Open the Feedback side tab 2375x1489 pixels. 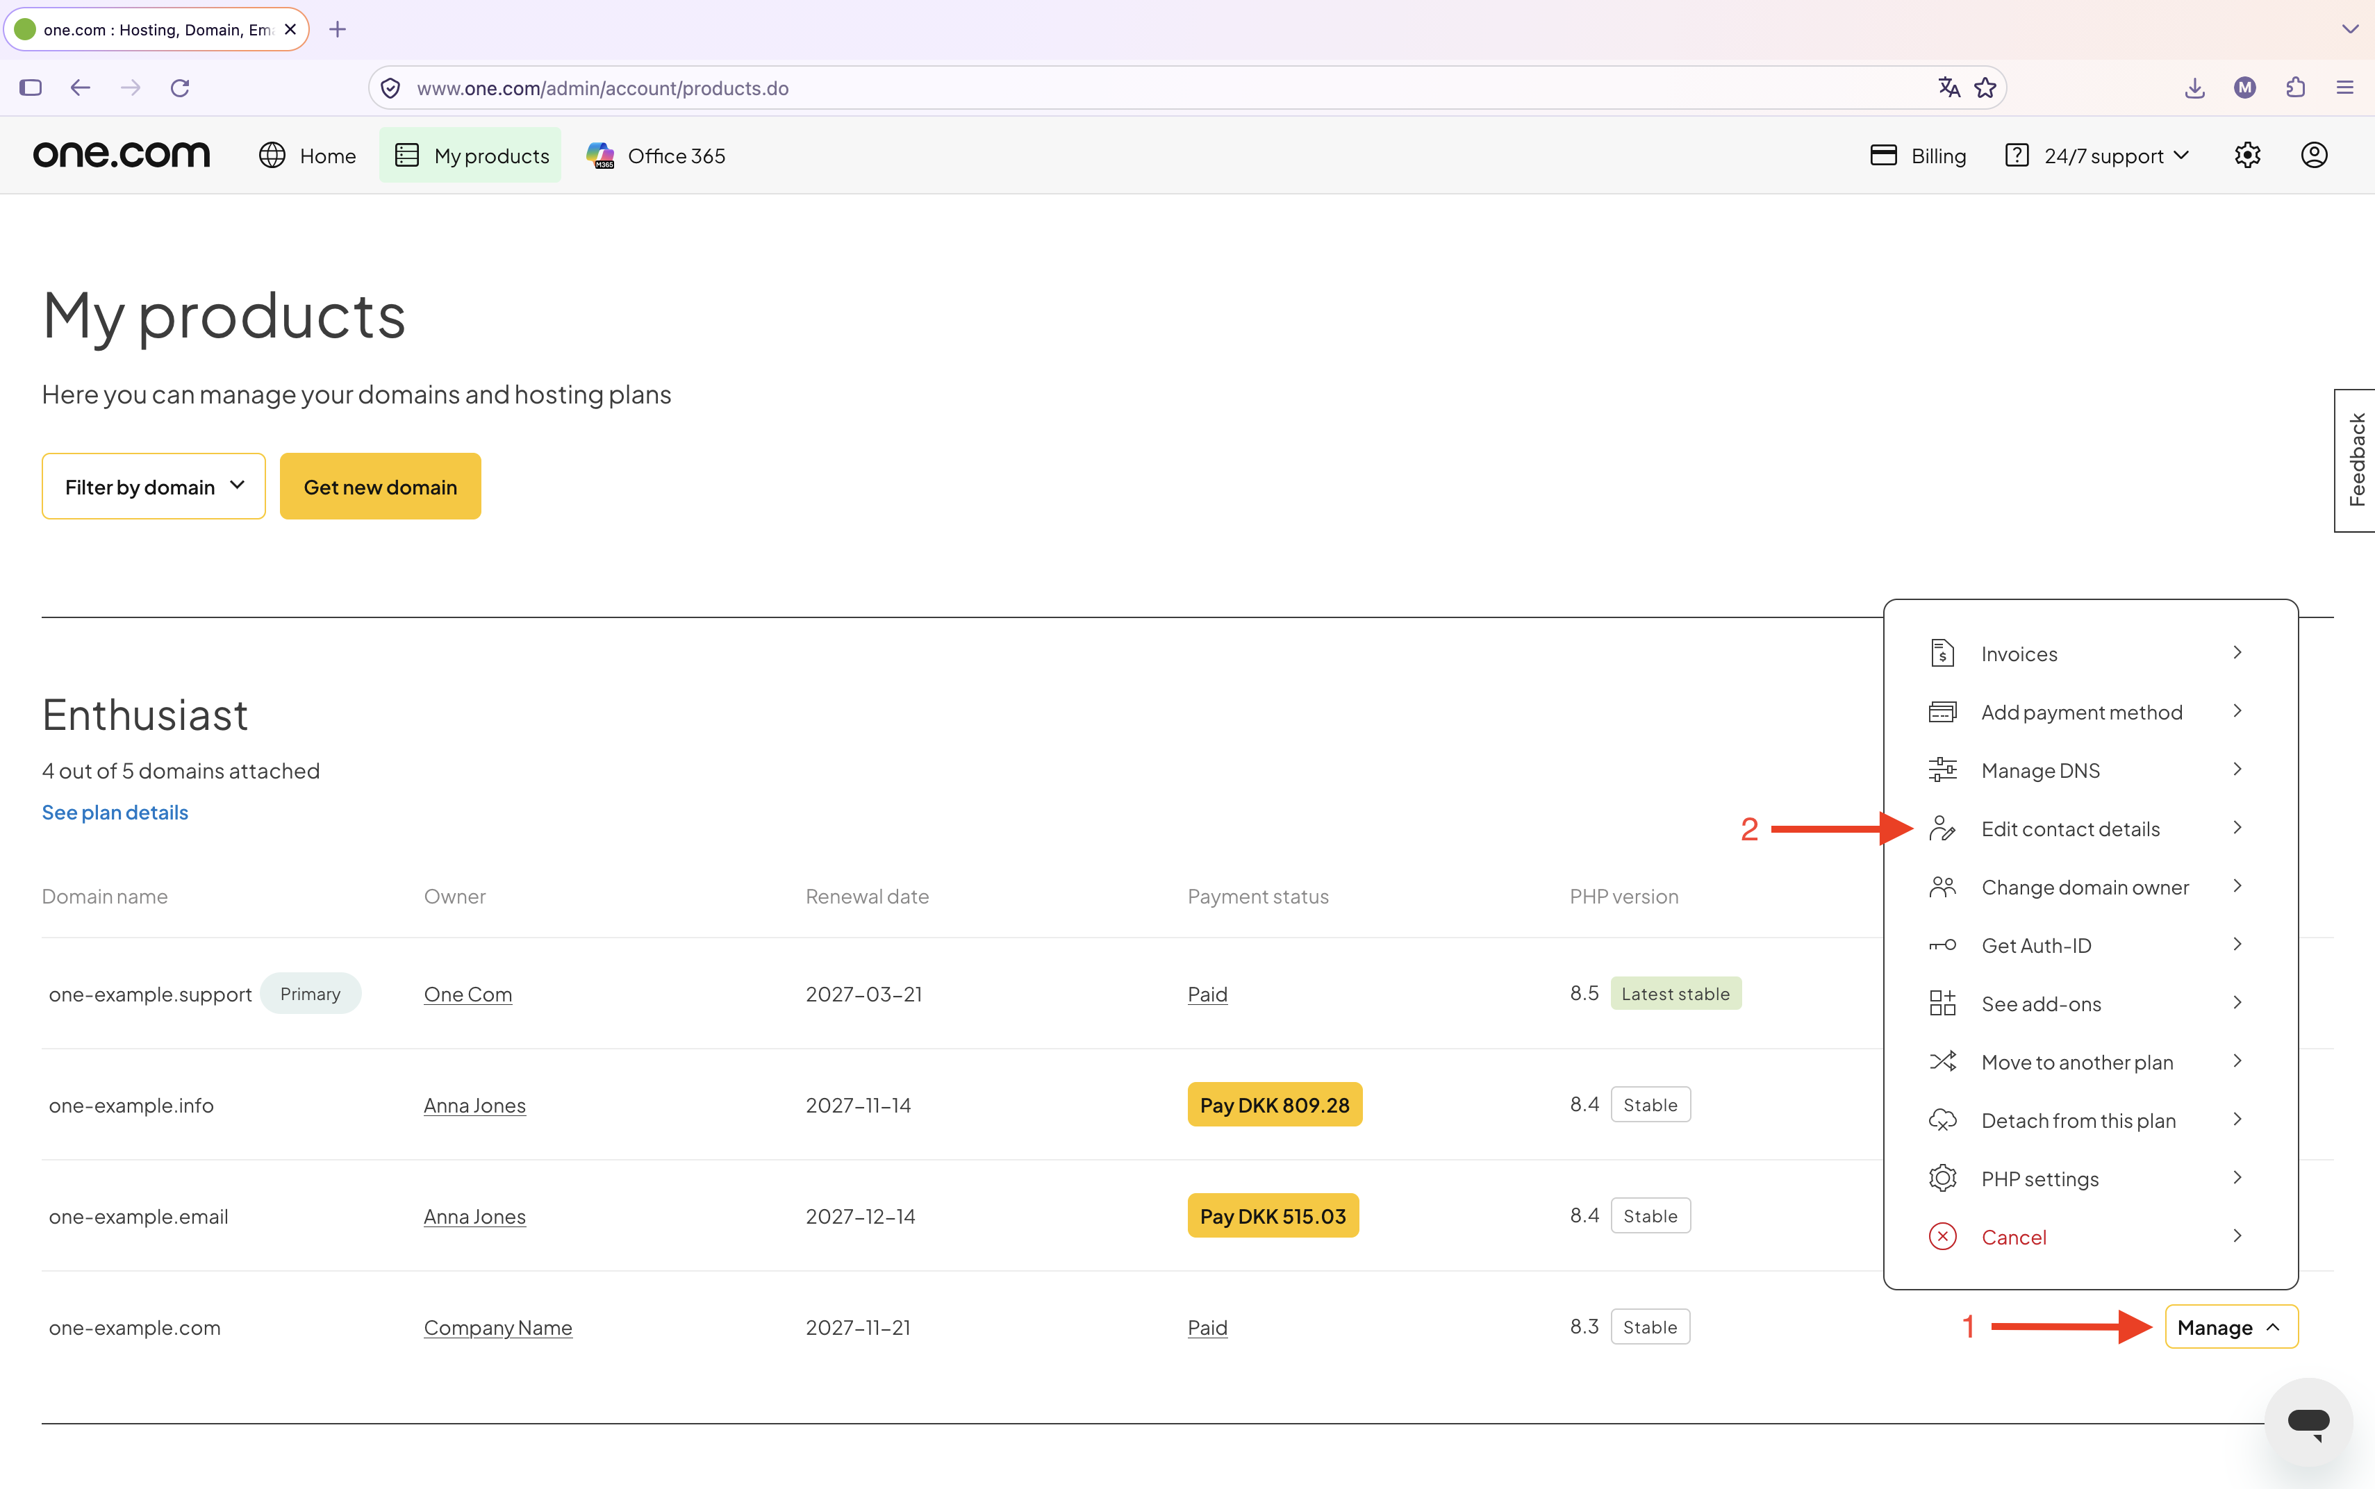(x=2356, y=461)
